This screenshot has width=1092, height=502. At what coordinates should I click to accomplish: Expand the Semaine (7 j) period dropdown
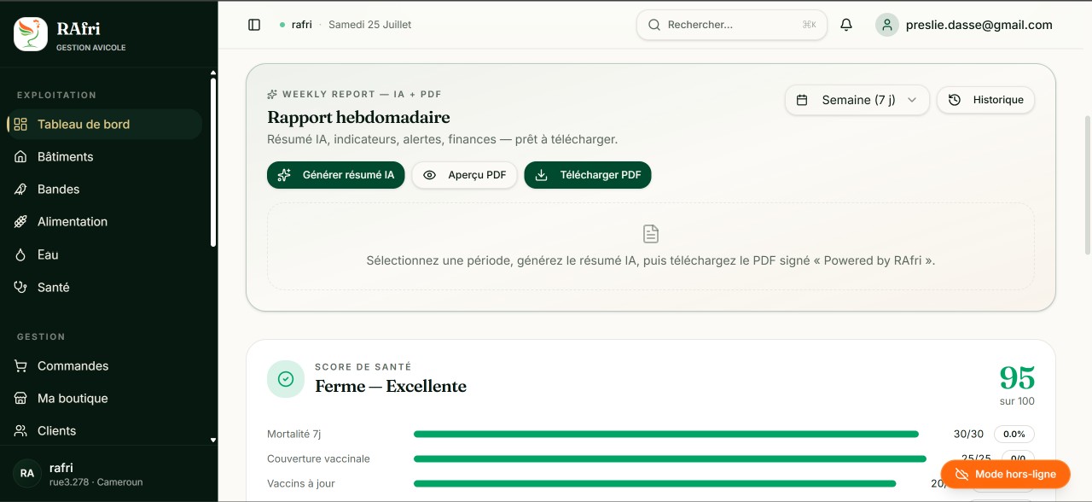(x=857, y=100)
